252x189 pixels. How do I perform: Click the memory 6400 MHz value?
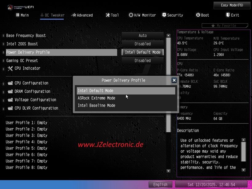coord(184,119)
